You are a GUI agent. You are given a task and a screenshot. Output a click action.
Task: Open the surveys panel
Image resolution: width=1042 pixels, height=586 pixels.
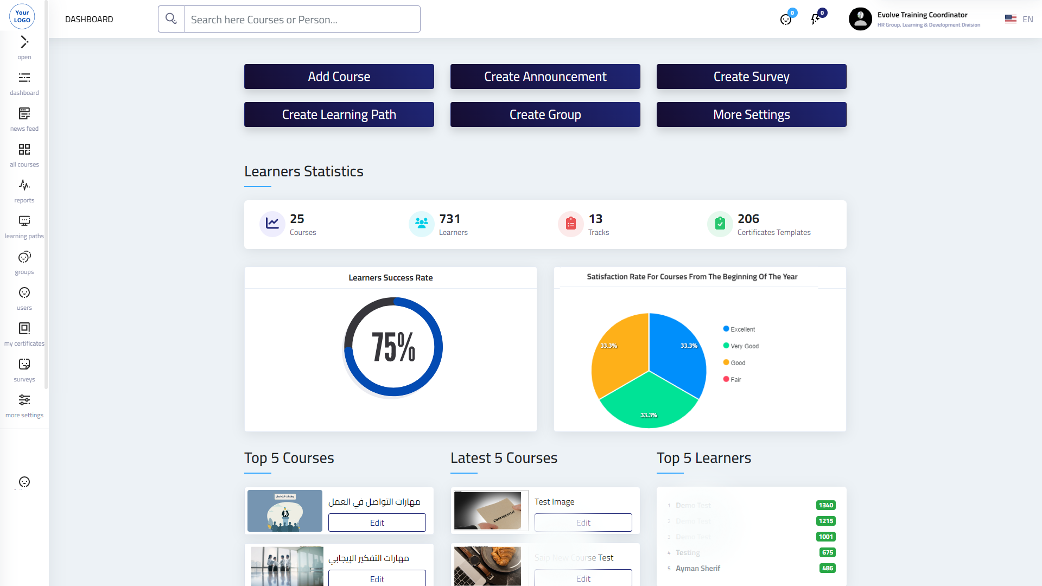coord(24,369)
